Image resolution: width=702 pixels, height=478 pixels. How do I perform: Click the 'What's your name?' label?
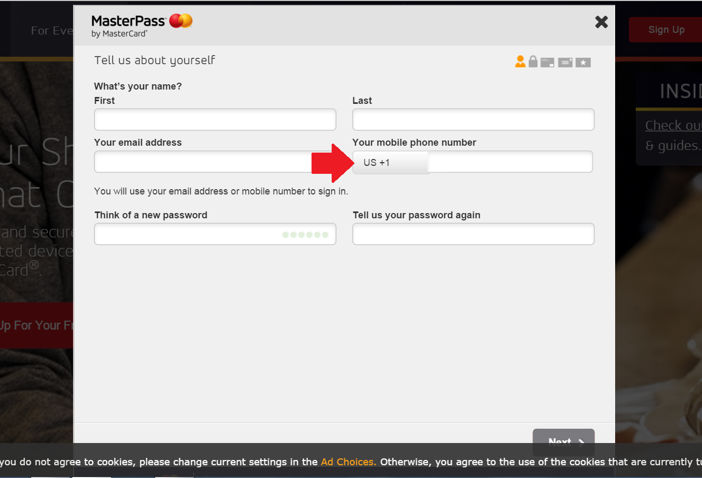tap(138, 86)
